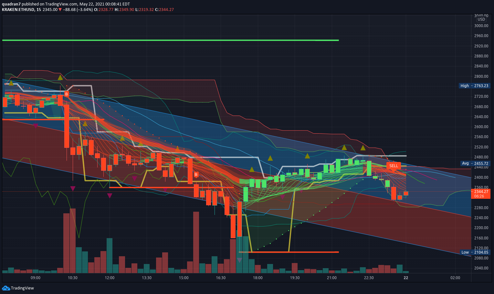
Task: Click the 3000.00 price axis label
Action: [x=481, y=26]
